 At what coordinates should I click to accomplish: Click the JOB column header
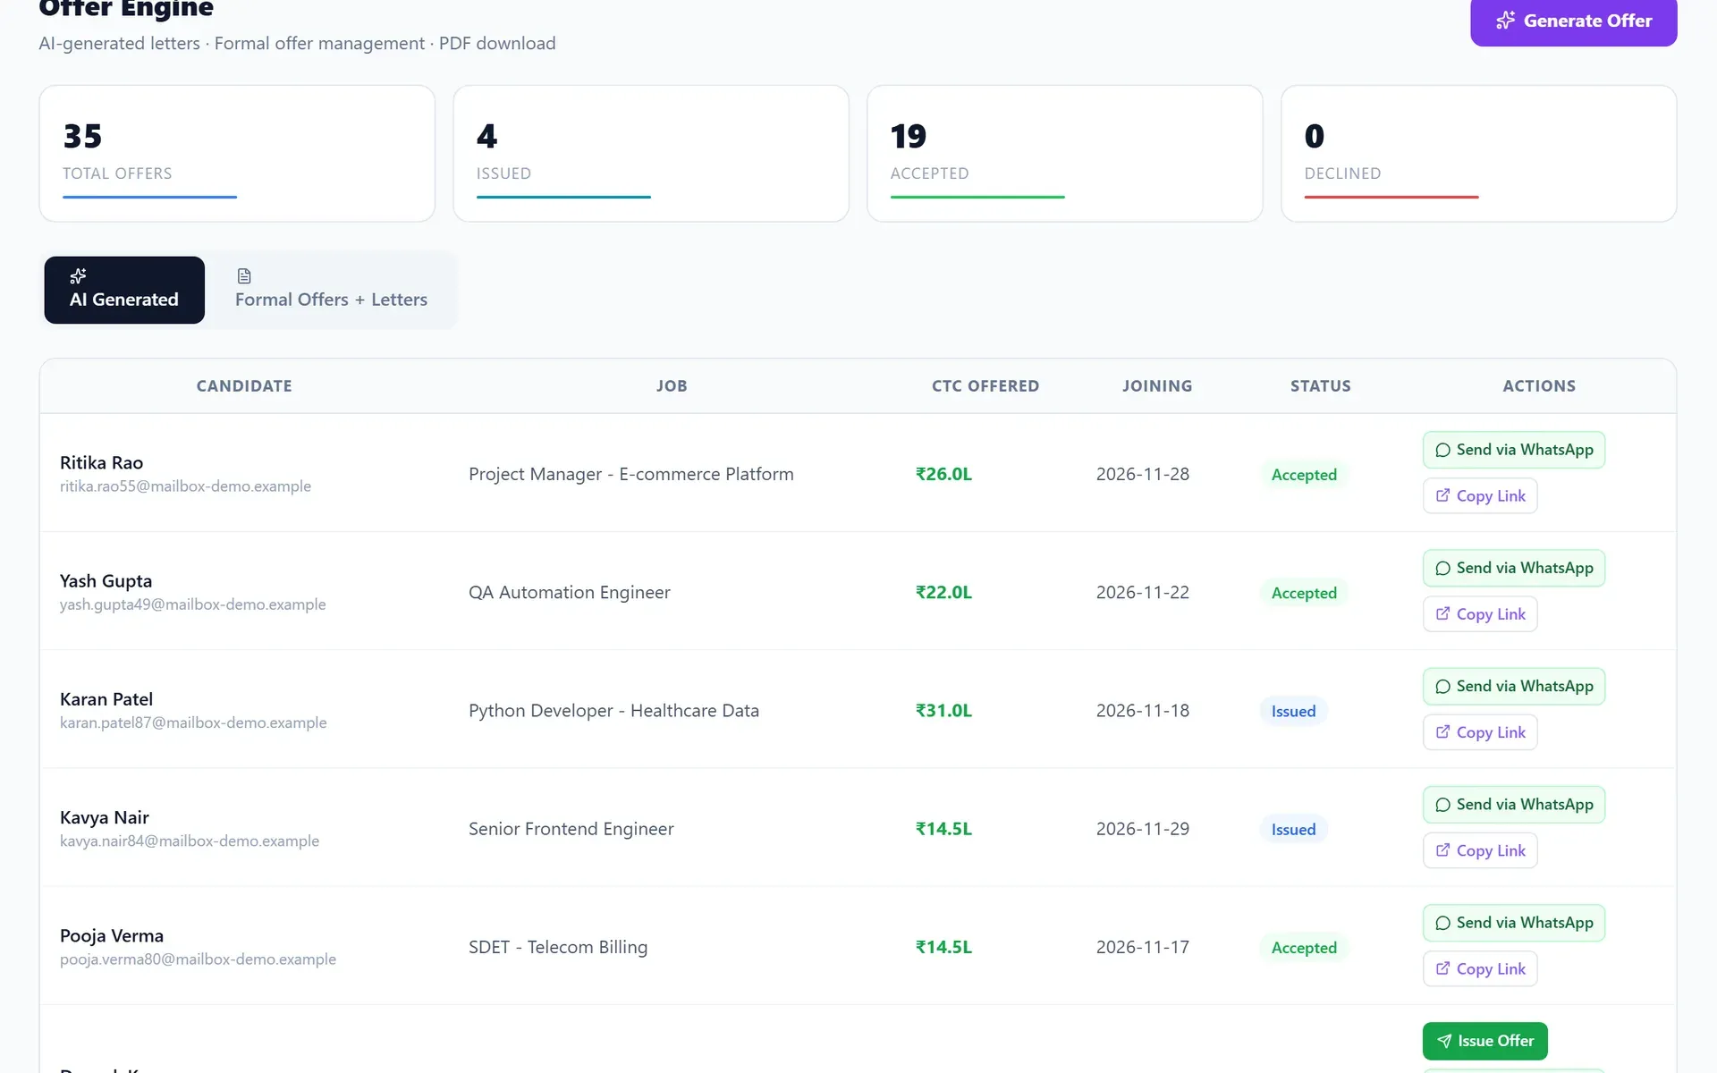672,386
